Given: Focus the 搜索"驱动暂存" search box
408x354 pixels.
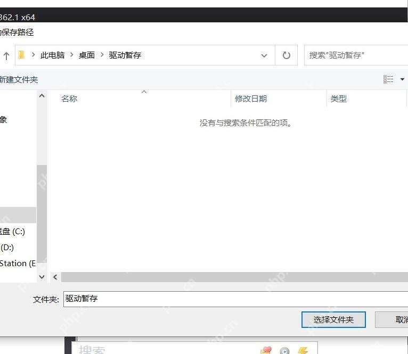Looking at the screenshot, I should coord(356,55).
